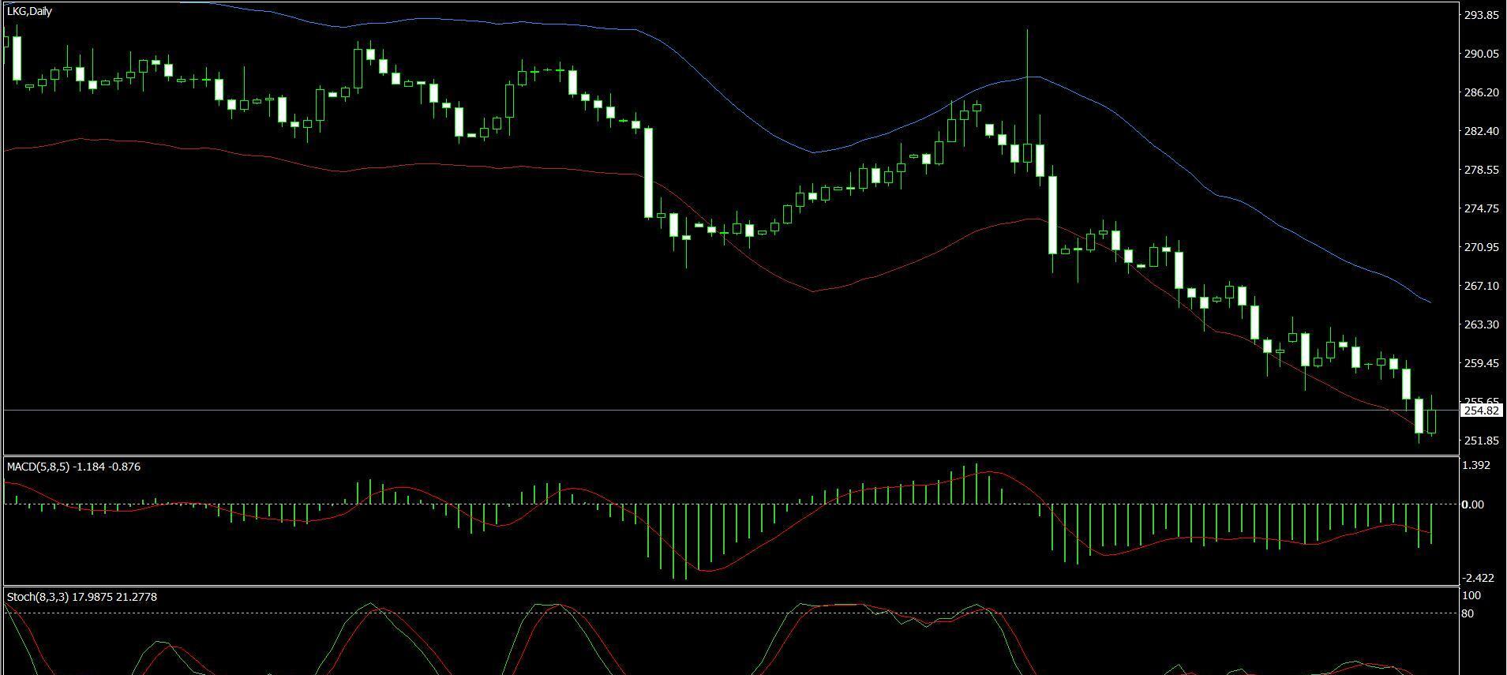Click the 263.30 price axis value
This screenshot has width=1507, height=675.
[x=1481, y=324]
